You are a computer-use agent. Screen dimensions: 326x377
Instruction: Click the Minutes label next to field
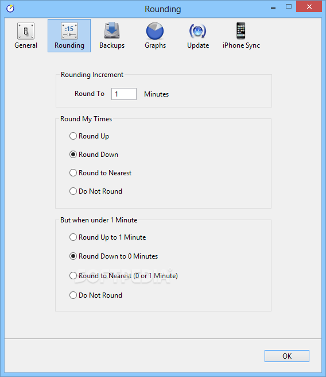[x=156, y=94]
